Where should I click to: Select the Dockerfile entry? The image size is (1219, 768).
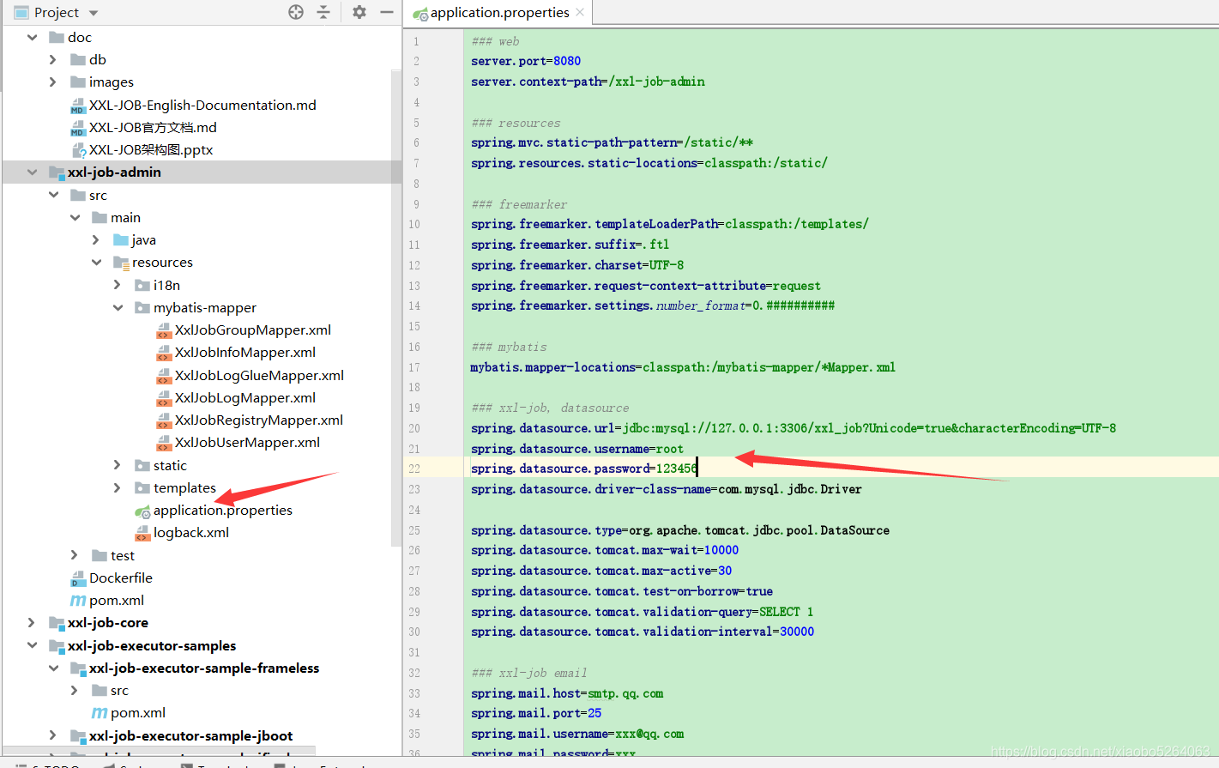(121, 578)
